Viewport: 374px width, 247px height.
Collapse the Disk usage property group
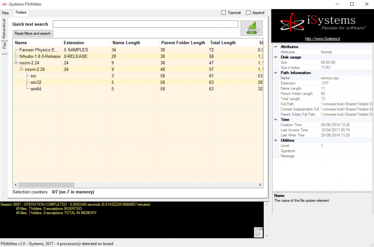coord(276,57)
